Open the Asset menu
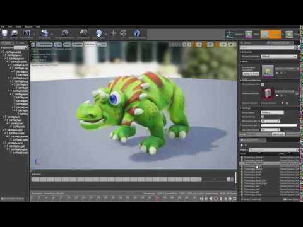303x227 pixels. click(x=18, y=26)
